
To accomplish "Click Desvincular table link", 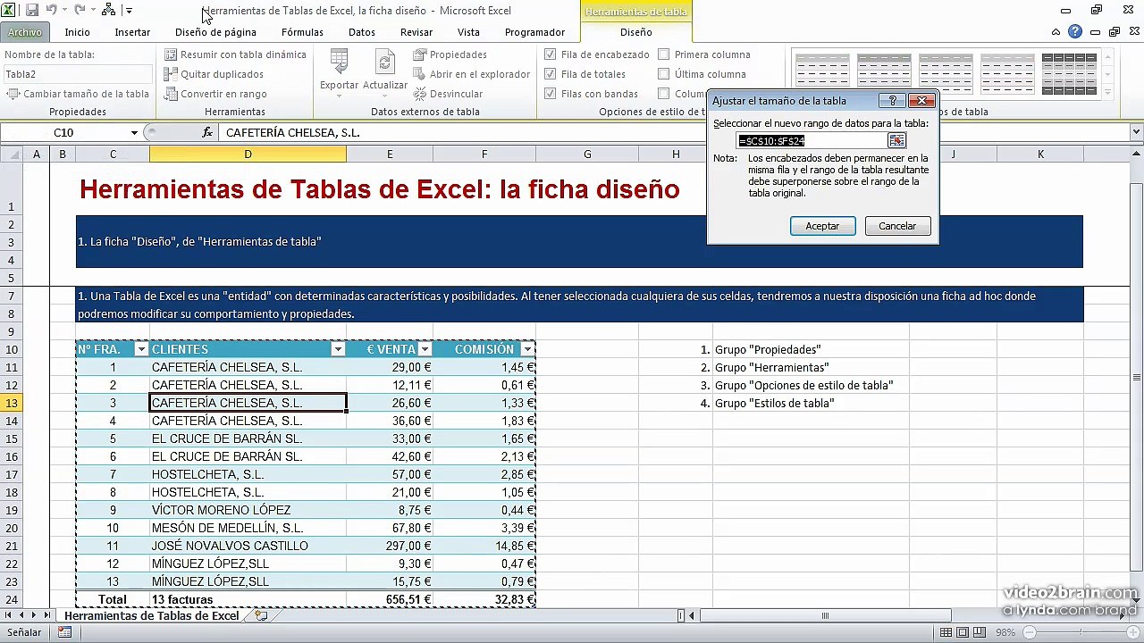I will click(x=448, y=94).
